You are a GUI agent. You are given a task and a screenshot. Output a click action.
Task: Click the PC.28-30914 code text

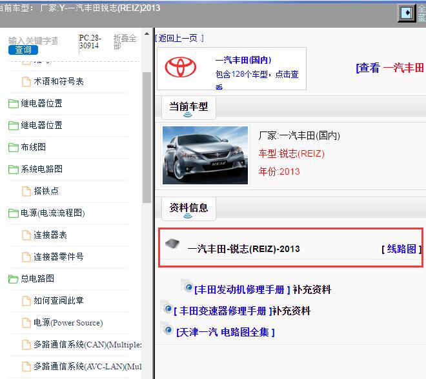[x=90, y=42]
